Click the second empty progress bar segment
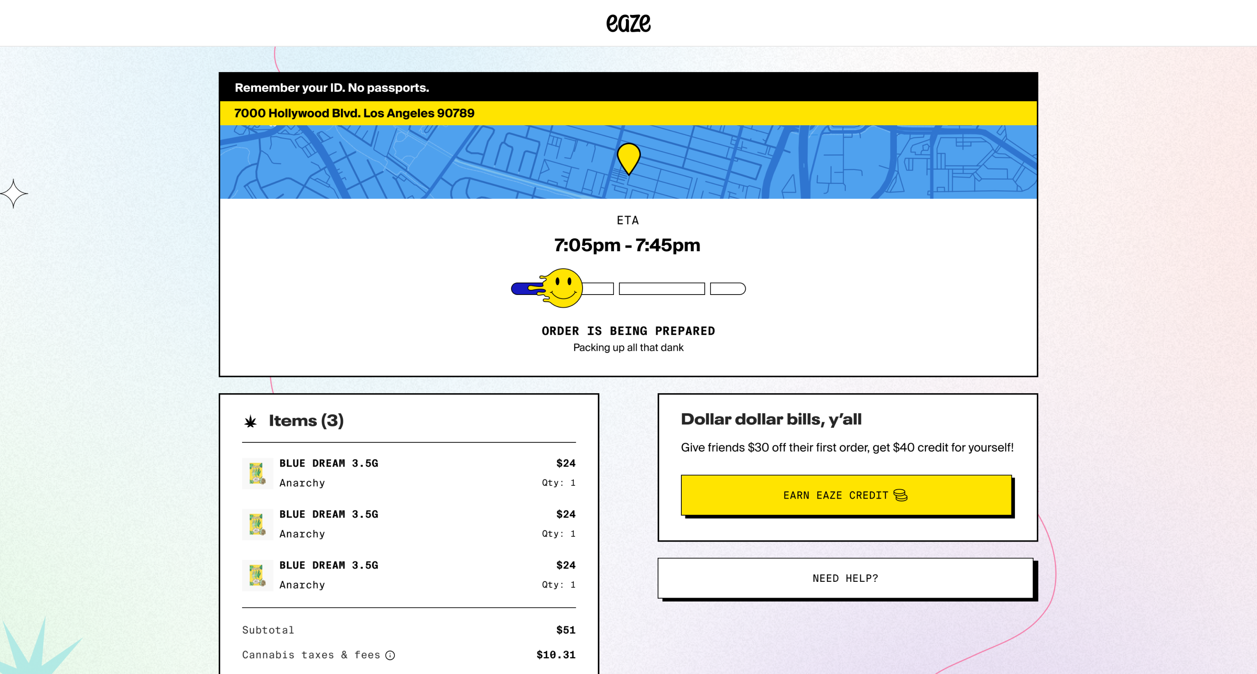This screenshot has width=1257, height=674. (662, 289)
